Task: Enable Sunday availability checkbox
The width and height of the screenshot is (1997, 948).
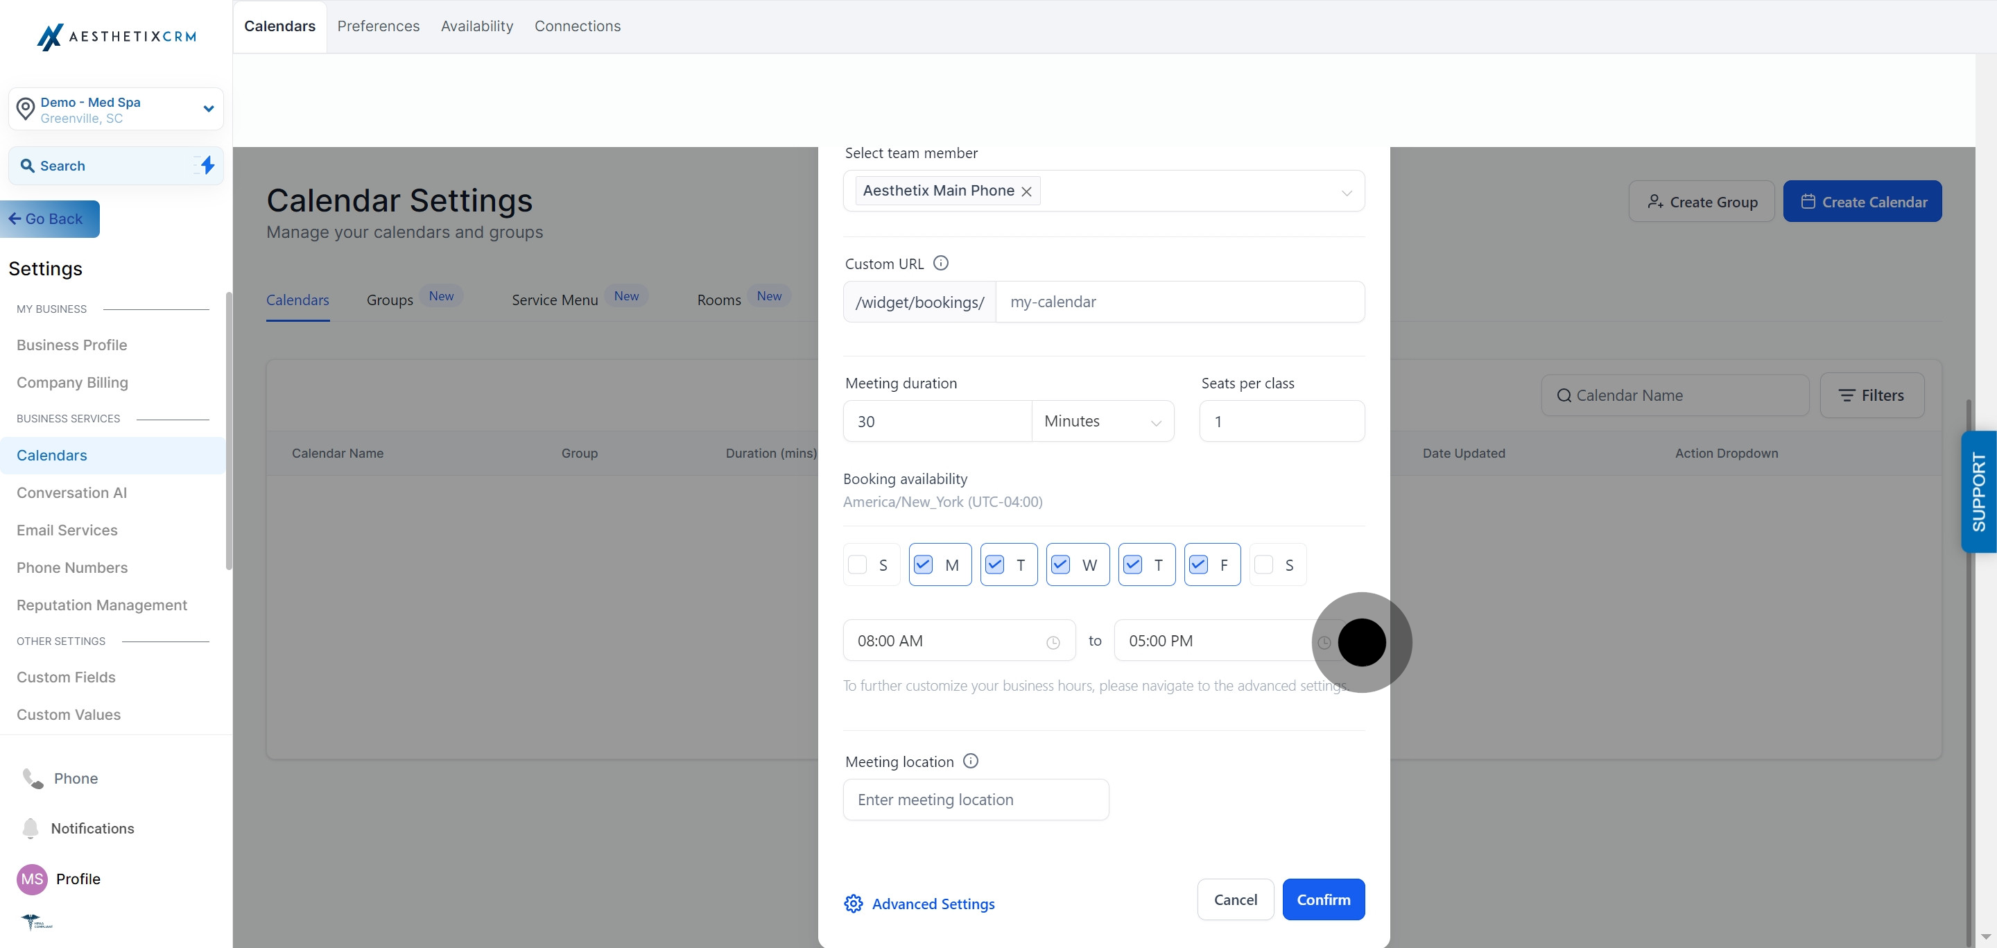Action: pyautogui.click(x=858, y=565)
